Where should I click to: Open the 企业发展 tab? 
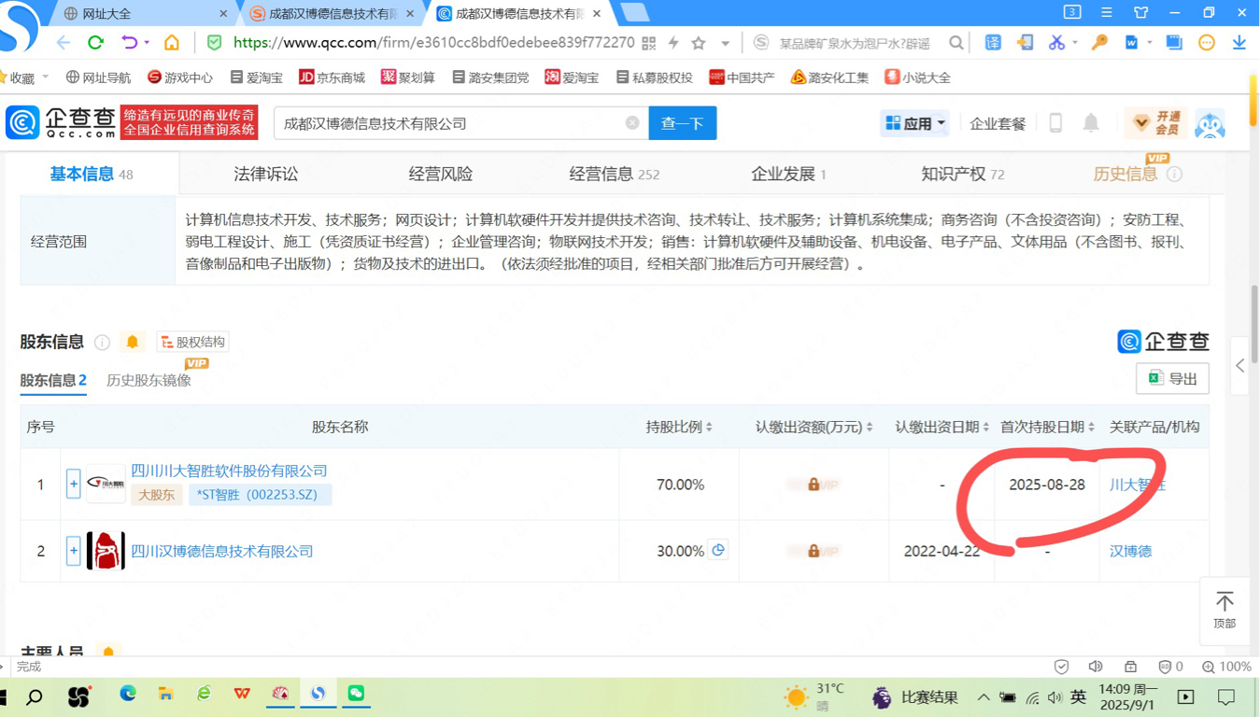[788, 174]
